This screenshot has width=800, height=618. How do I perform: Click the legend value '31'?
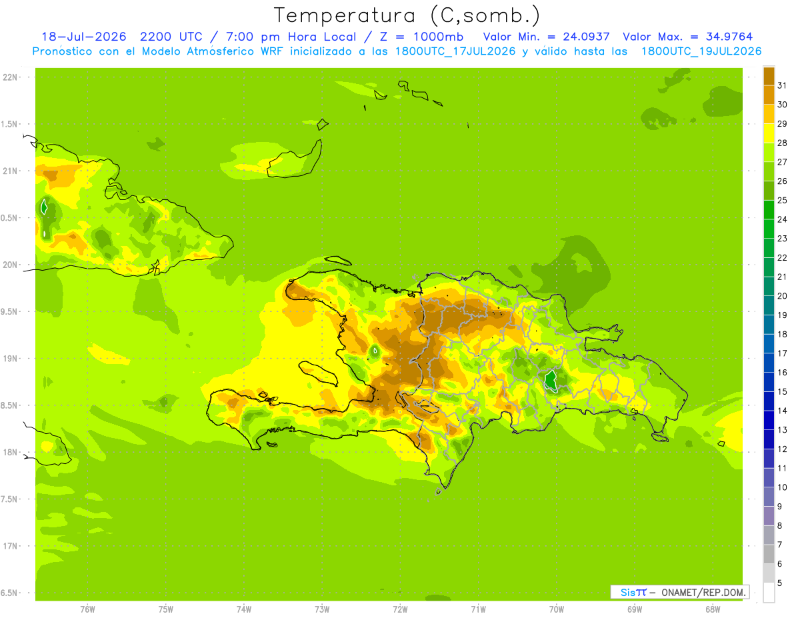(x=782, y=85)
